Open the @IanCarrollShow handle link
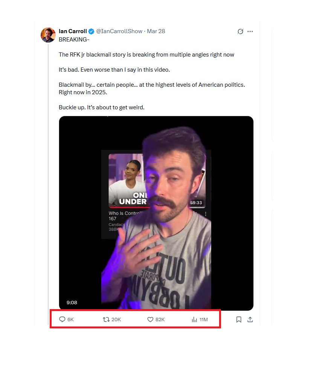314x377 pixels. [119, 31]
